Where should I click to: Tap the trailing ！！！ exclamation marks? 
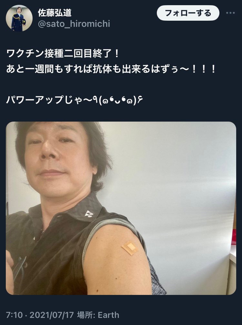pos(204,69)
